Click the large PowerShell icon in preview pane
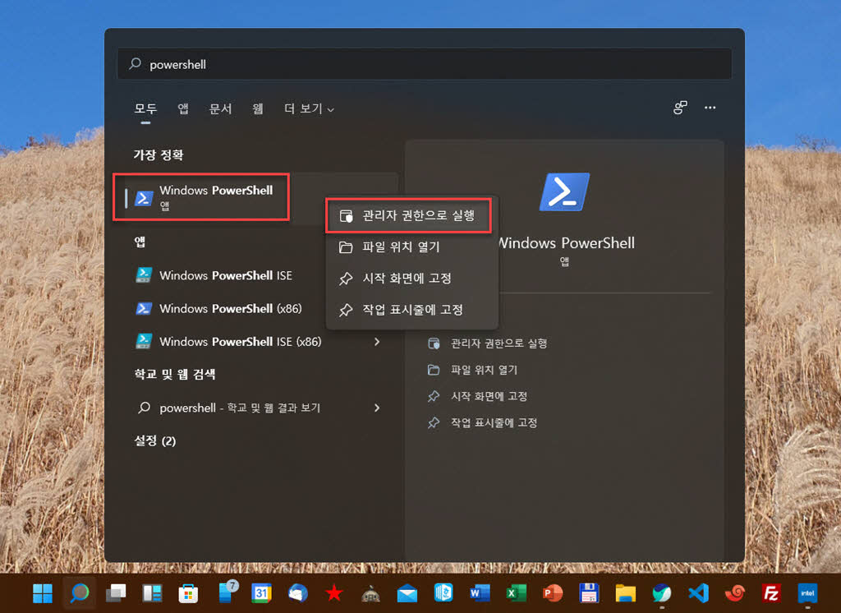 (564, 191)
